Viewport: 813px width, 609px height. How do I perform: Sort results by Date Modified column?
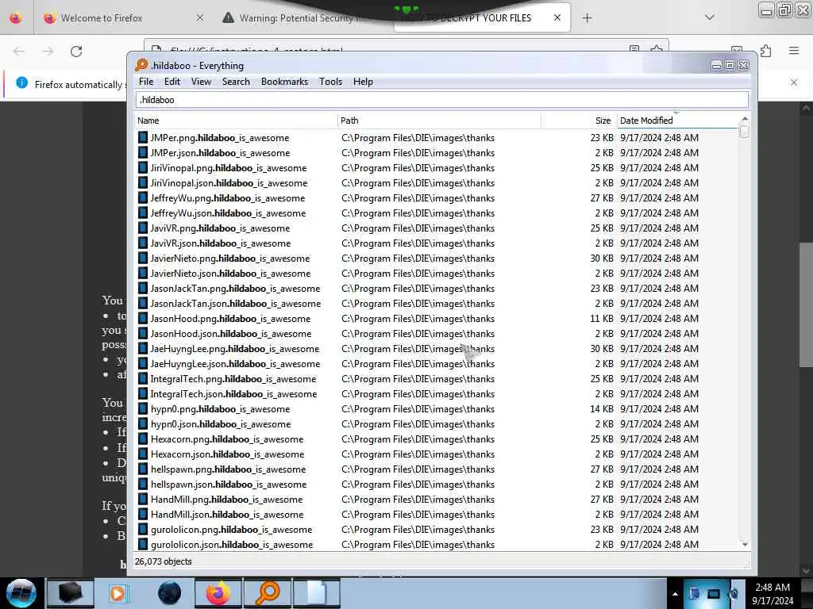(677, 121)
